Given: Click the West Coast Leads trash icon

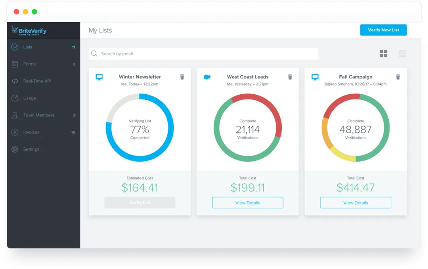Looking at the screenshot, I should (x=290, y=77).
